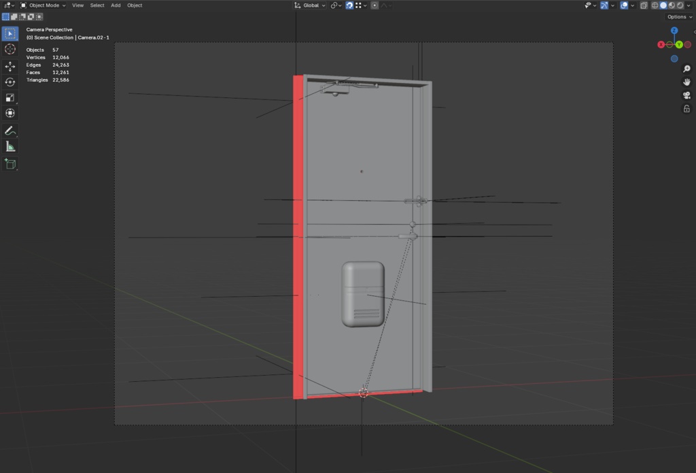Toggle proportional editing button

click(375, 5)
